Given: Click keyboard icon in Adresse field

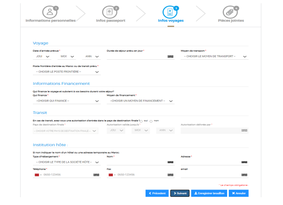Looking at the screenshot, I should (244, 162).
